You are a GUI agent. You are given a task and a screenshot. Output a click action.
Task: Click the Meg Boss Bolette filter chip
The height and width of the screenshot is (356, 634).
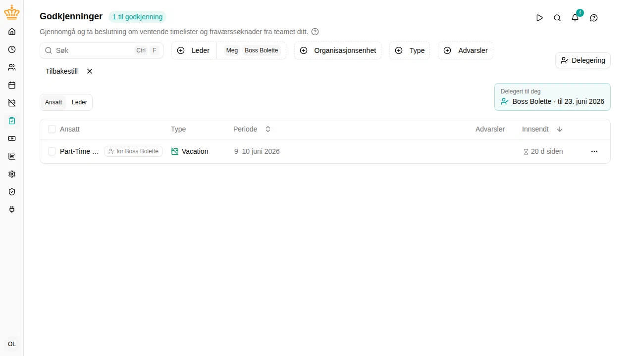pyautogui.click(x=252, y=50)
